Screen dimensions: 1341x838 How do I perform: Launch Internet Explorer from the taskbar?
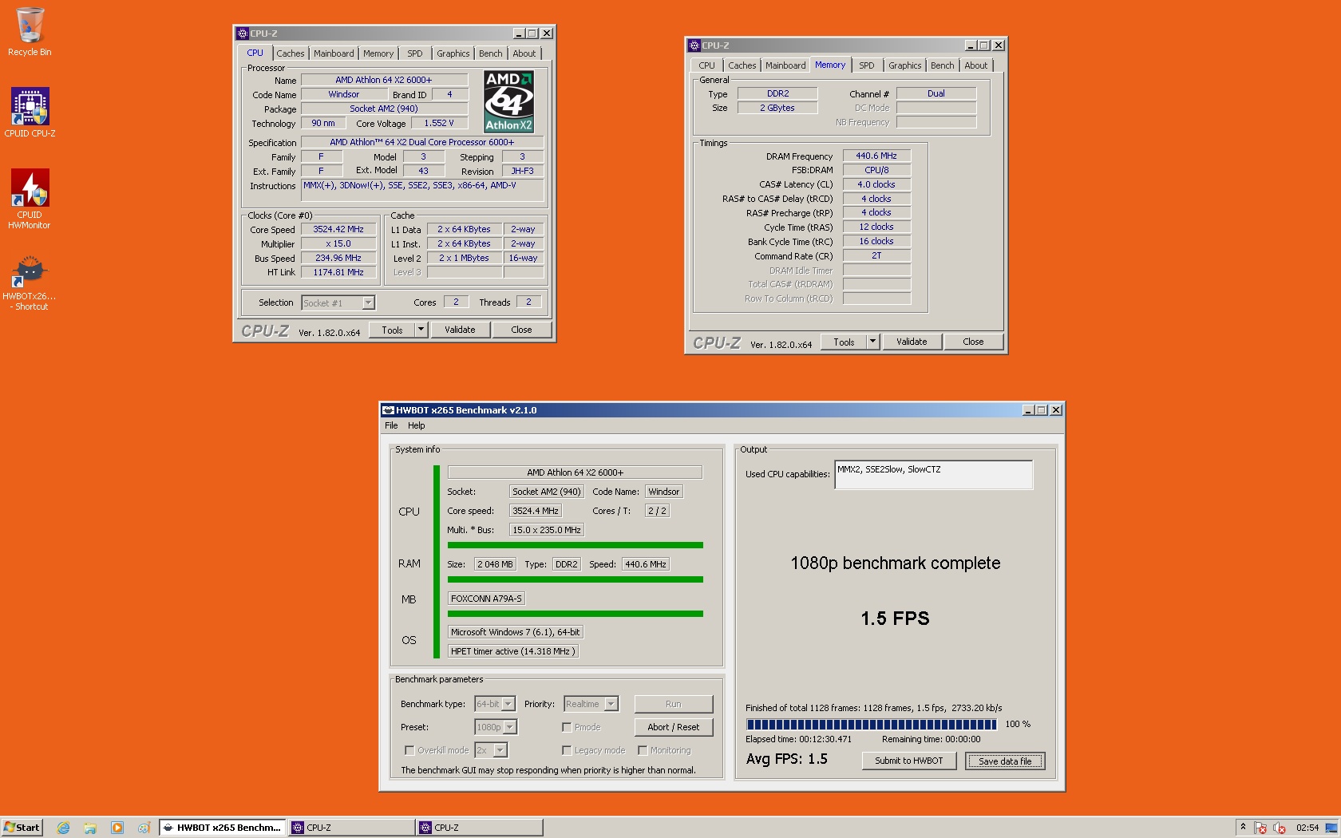pos(64,828)
